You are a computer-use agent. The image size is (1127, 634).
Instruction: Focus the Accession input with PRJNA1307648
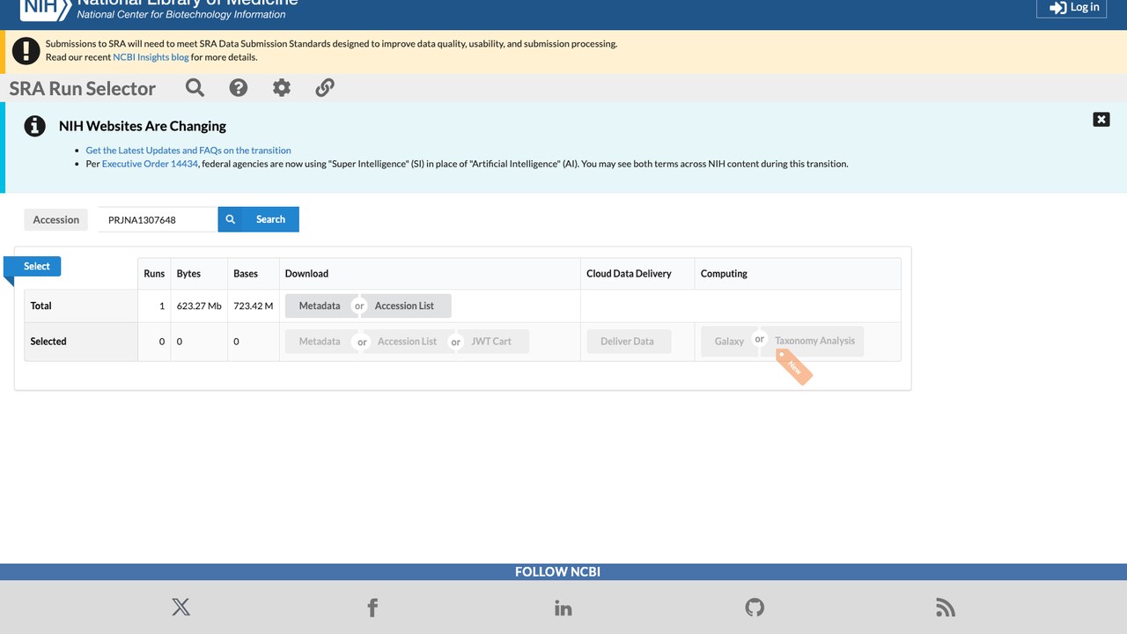point(158,219)
